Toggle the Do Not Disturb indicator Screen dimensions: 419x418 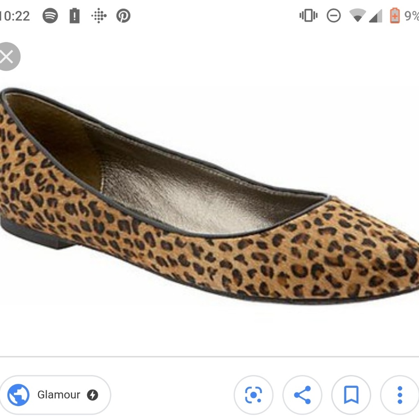[334, 16]
